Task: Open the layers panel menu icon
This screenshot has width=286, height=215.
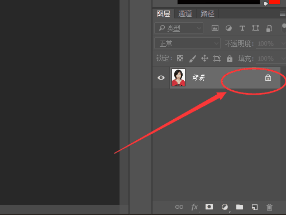Action: (283, 14)
